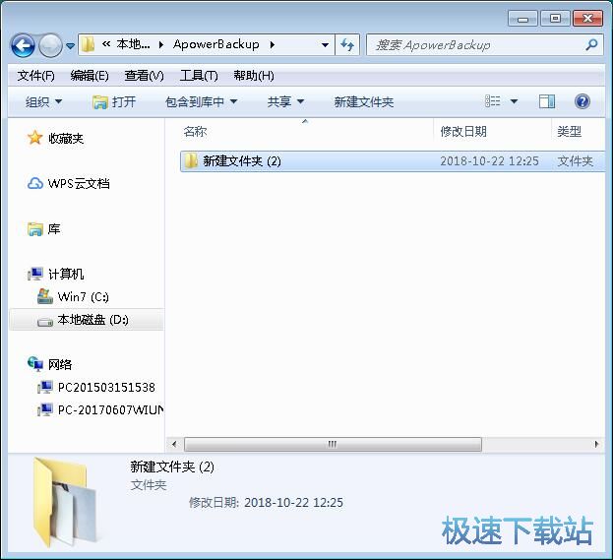Toggle the preview pane icon
This screenshot has height=560, width=613.
click(x=546, y=101)
